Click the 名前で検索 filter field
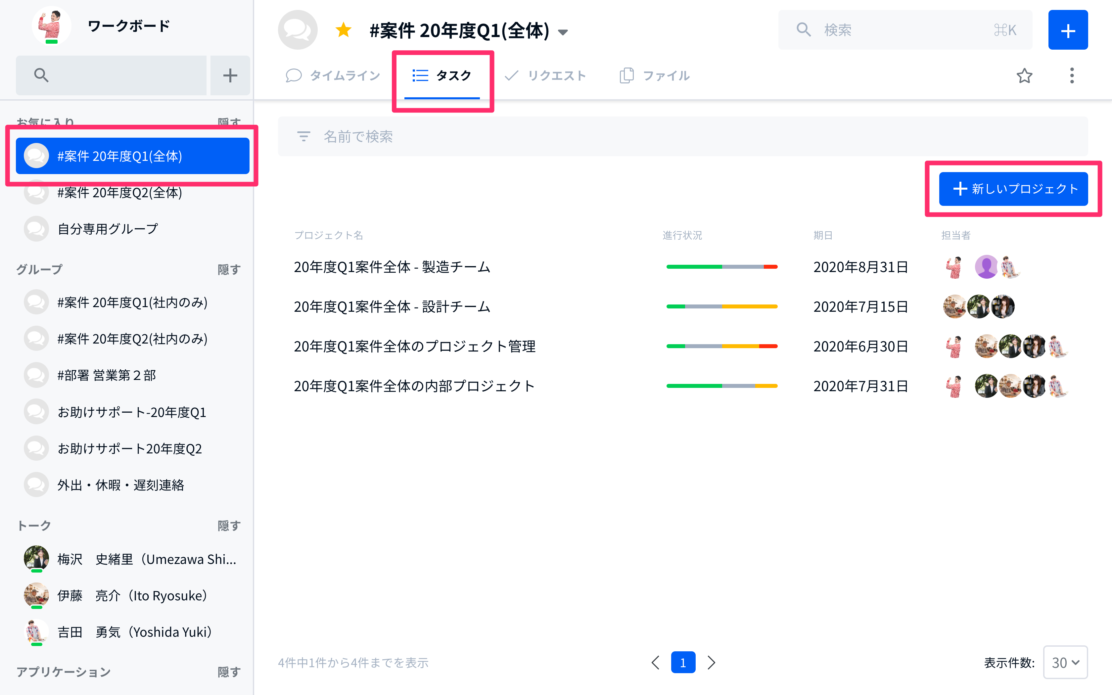The width and height of the screenshot is (1112, 695). [x=683, y=136]
